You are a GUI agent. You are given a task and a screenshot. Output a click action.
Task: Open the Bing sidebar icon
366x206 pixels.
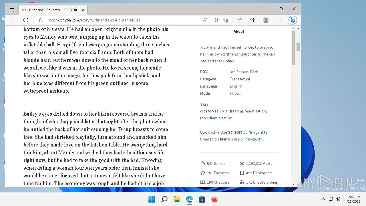click(x=293, y=20)
